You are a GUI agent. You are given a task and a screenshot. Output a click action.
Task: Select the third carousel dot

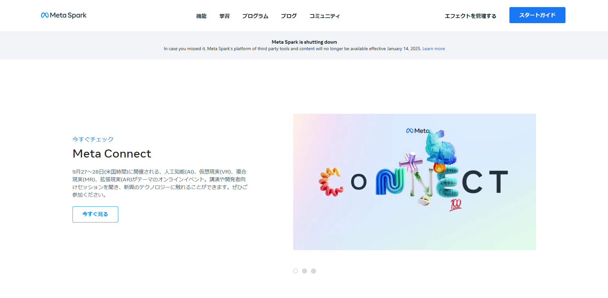click(x=314, y=271)
